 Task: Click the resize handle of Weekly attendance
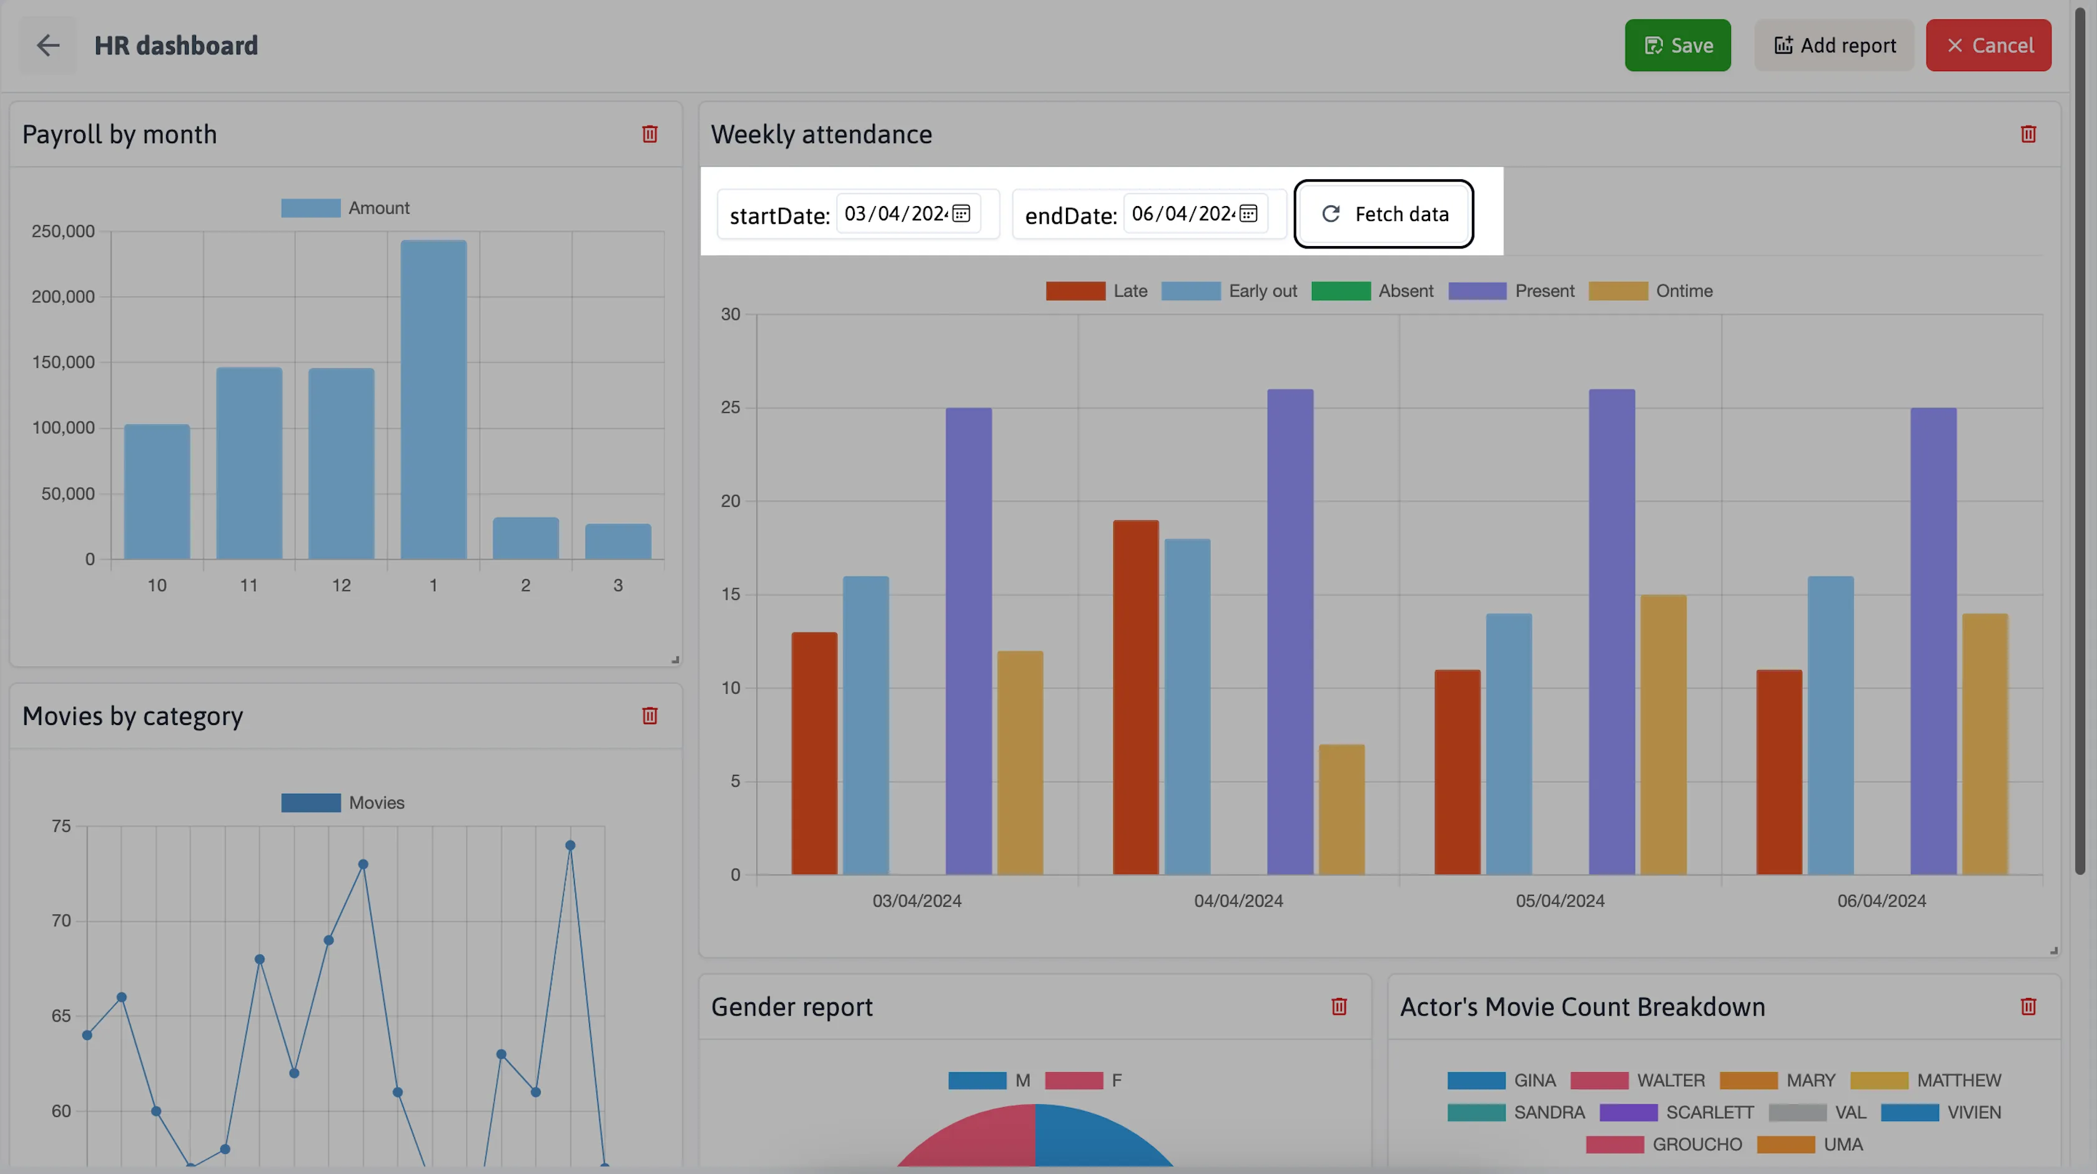pyautogui.click(x=2053, y=950)
